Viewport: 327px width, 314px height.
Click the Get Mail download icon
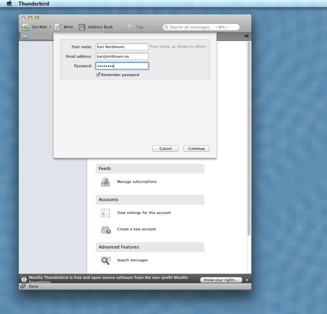pos(26,27)
